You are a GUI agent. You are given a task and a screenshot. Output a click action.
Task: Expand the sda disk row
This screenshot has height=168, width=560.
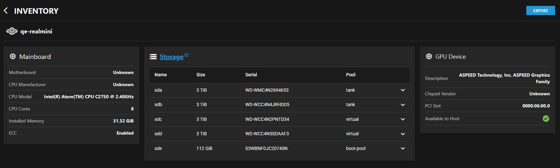pyautogui.click(x=403, y=90)
